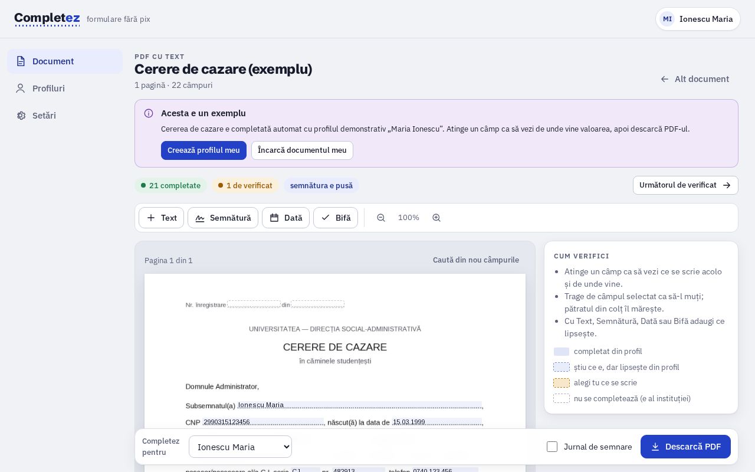The width and height of the screenshot is (755, 472).
Task: Click the 1 de verificat status chip
Action: 245,185
